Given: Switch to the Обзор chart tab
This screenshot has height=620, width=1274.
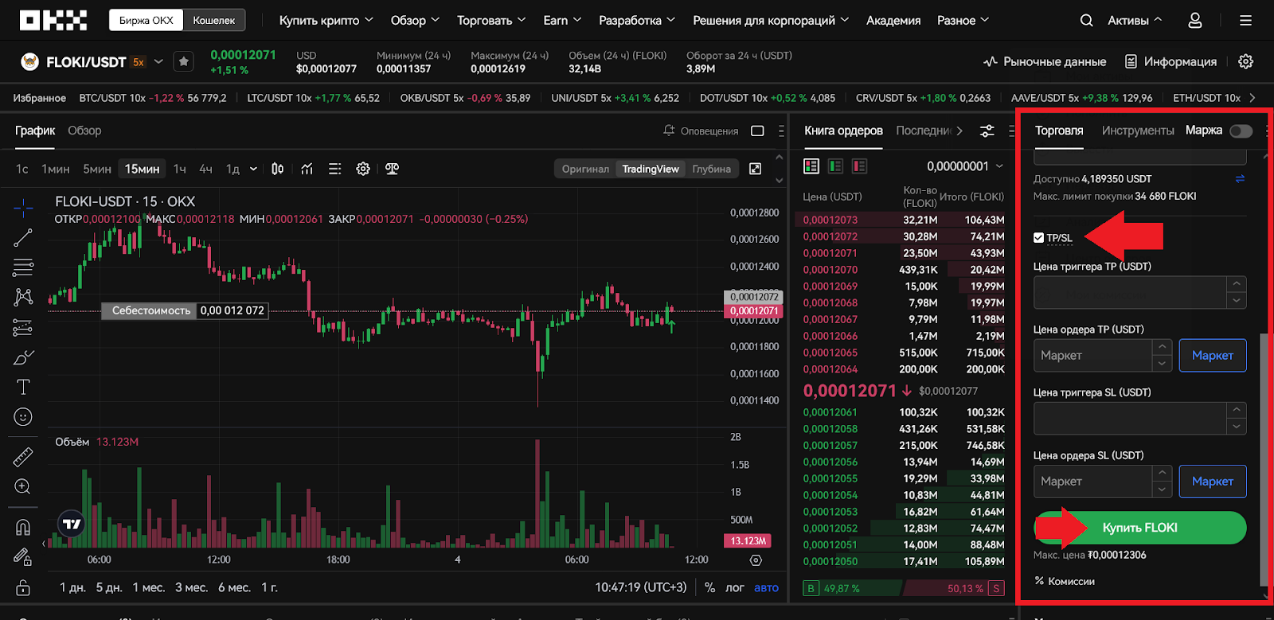Looking at the screenshot, I should pos(84,131).
